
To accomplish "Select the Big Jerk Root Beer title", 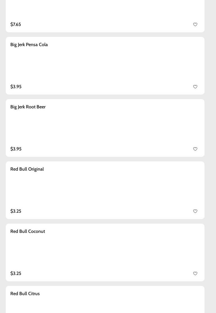I will [28, 107].
